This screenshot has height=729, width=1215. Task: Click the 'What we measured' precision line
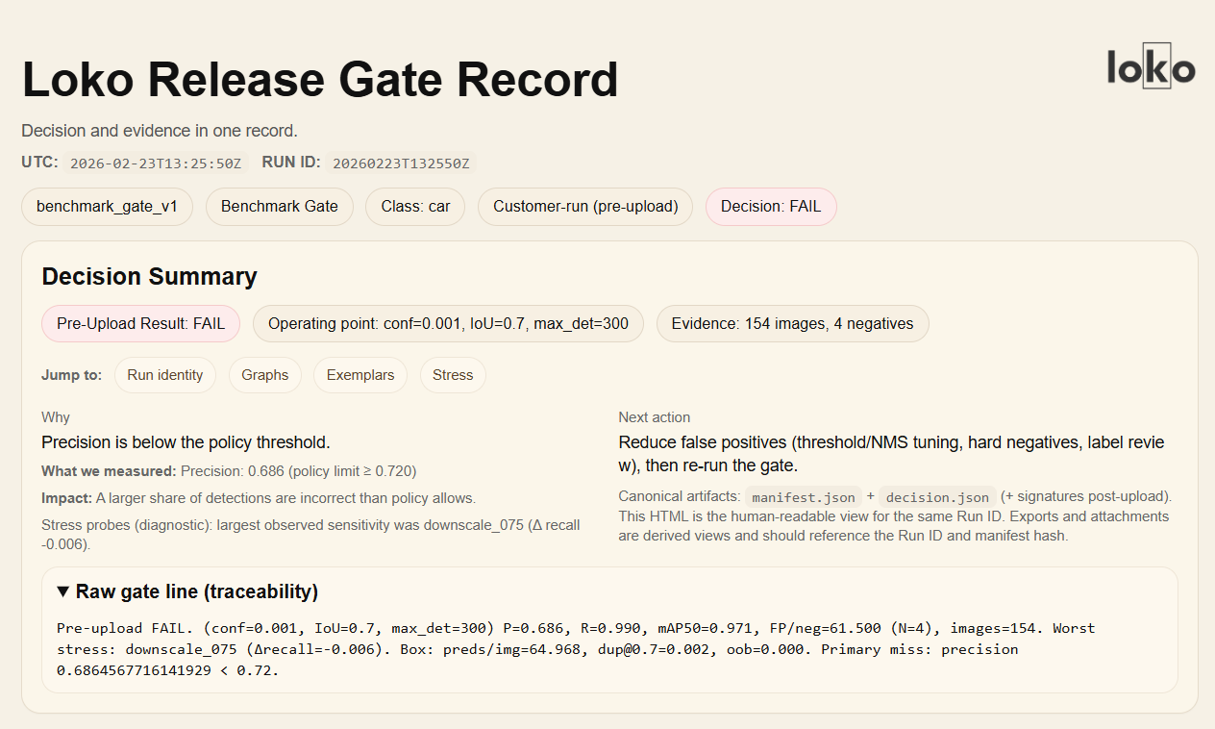229,471
